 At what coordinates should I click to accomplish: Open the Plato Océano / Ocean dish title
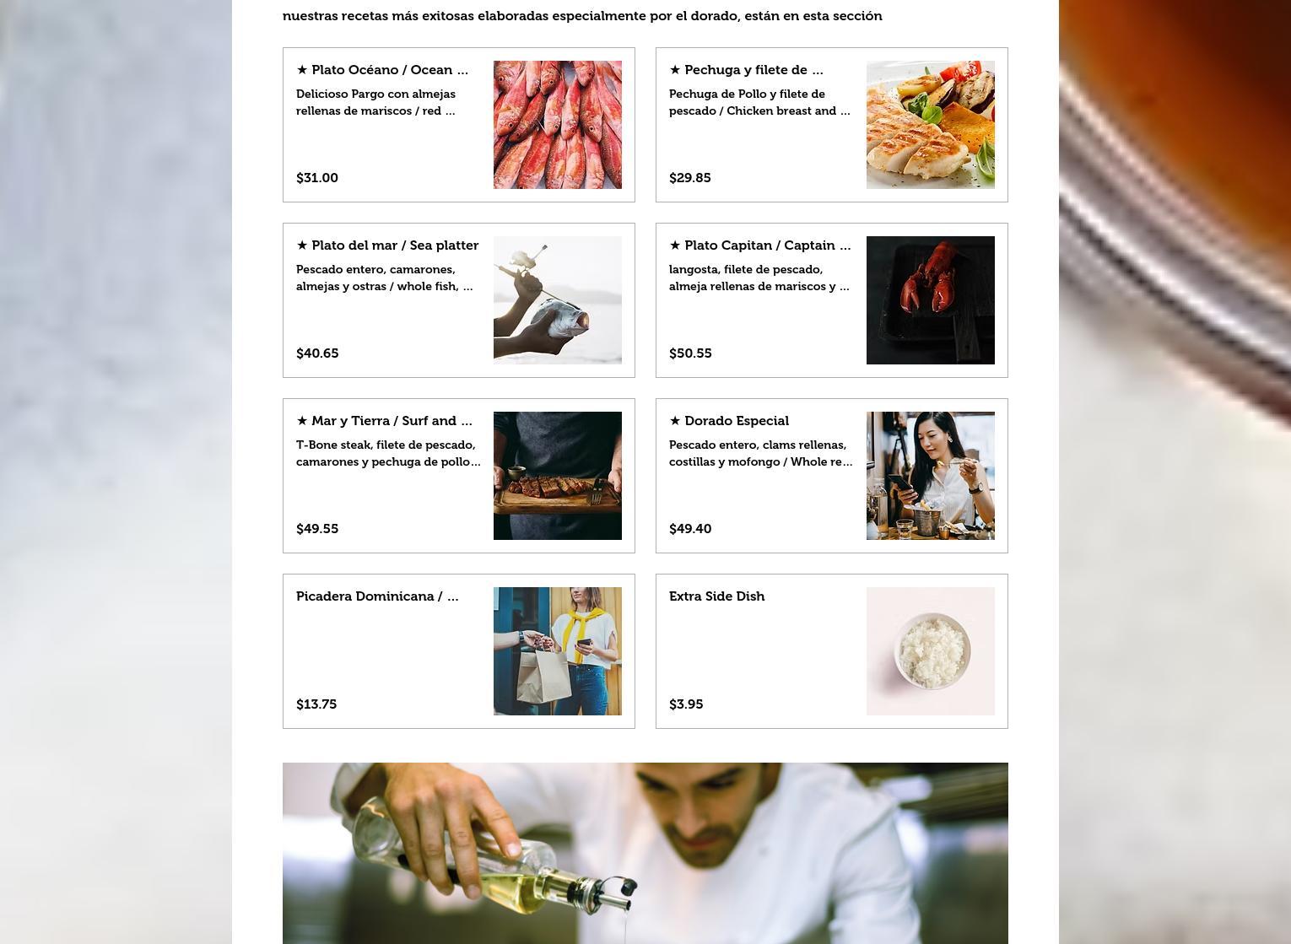click(382, 70)
